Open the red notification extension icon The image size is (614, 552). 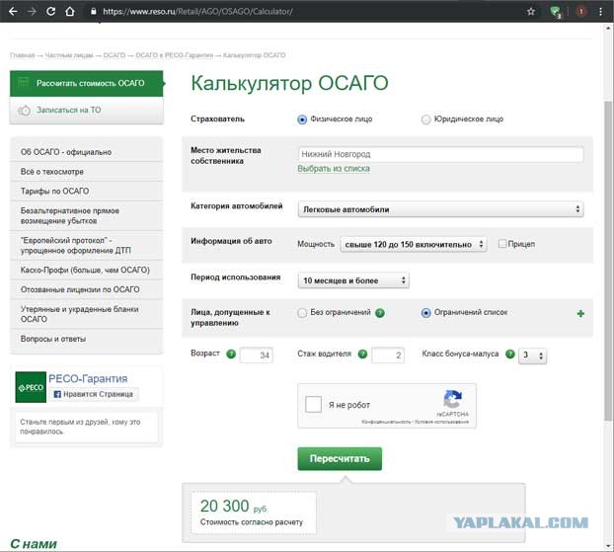581,12
